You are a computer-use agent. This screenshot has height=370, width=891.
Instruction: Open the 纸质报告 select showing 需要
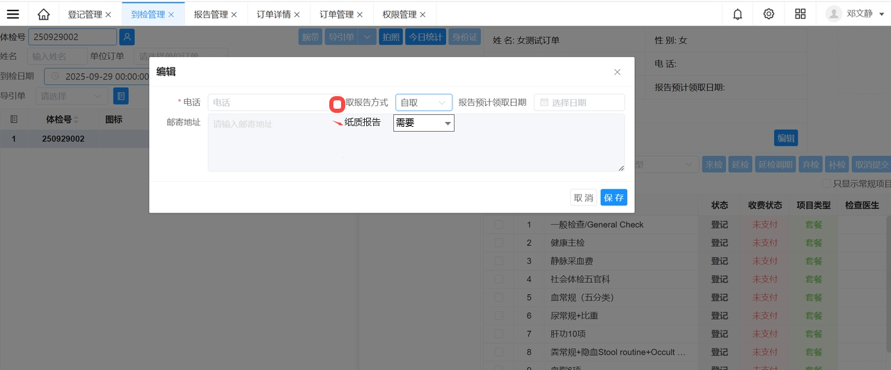423,123
